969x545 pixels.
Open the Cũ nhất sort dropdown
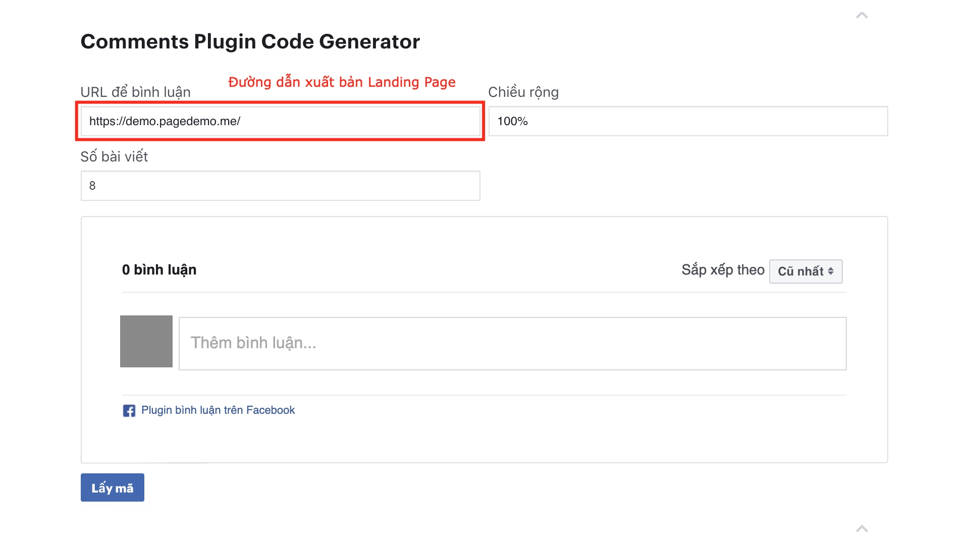point(805,271)
